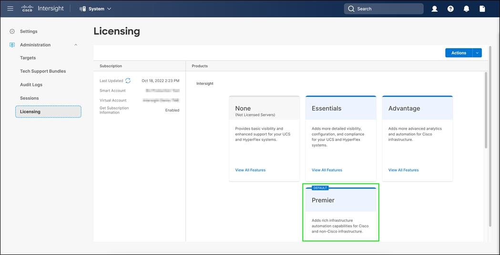Screen dimensions: 500x255
Task: Open Targets in the sidebar
Action: click(28, 58)
